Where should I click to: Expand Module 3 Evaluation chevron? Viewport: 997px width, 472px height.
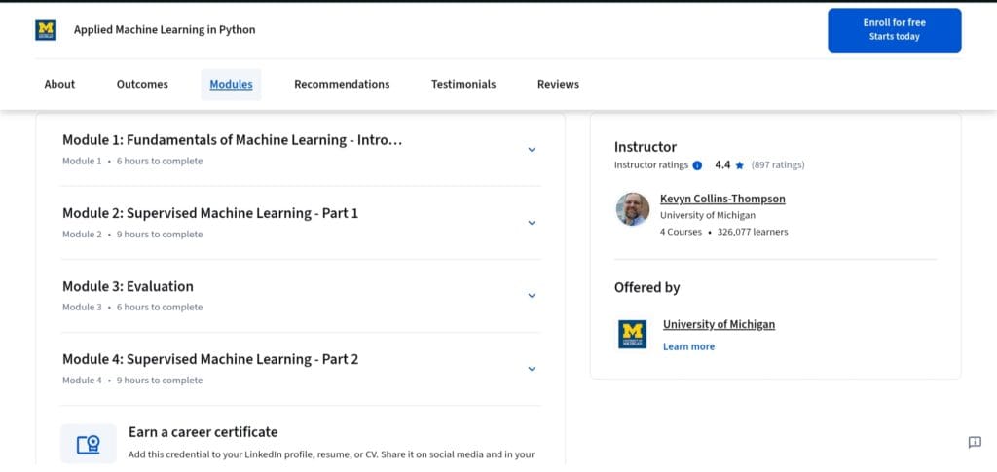(x=532, y=296)
